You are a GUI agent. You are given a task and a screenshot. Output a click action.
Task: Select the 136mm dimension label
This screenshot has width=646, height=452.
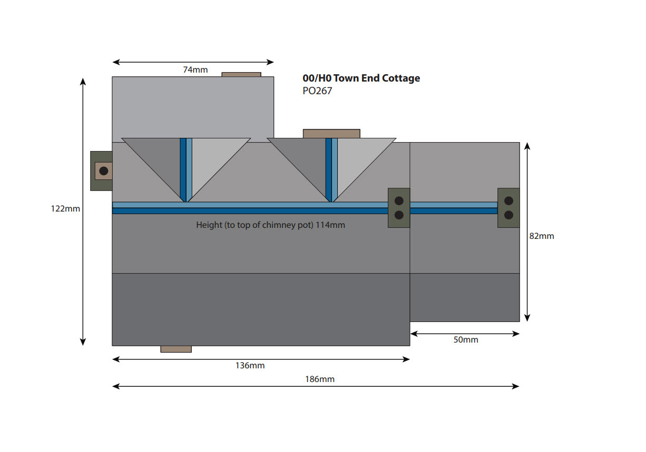[x=250, y=366]
